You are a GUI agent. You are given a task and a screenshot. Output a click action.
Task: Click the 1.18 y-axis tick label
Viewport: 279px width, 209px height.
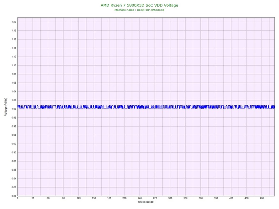click(x=14, y=30)
